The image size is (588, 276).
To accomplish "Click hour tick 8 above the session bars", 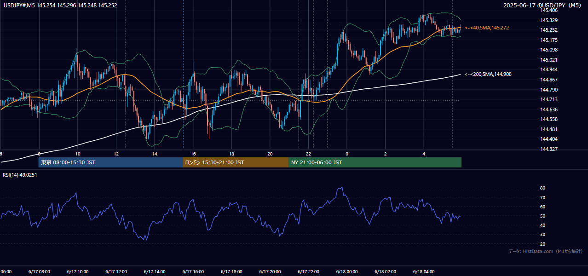I will tap(39, 154).
